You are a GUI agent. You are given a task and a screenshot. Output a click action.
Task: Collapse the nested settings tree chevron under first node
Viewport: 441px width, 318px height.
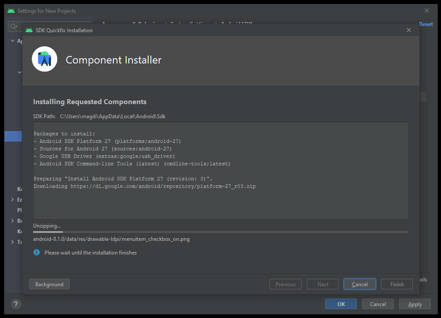point(19,72)
